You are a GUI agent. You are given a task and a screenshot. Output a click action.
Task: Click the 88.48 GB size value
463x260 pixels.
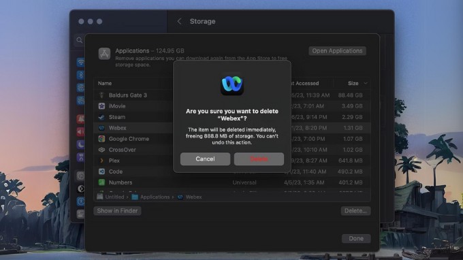coord(350,95)
